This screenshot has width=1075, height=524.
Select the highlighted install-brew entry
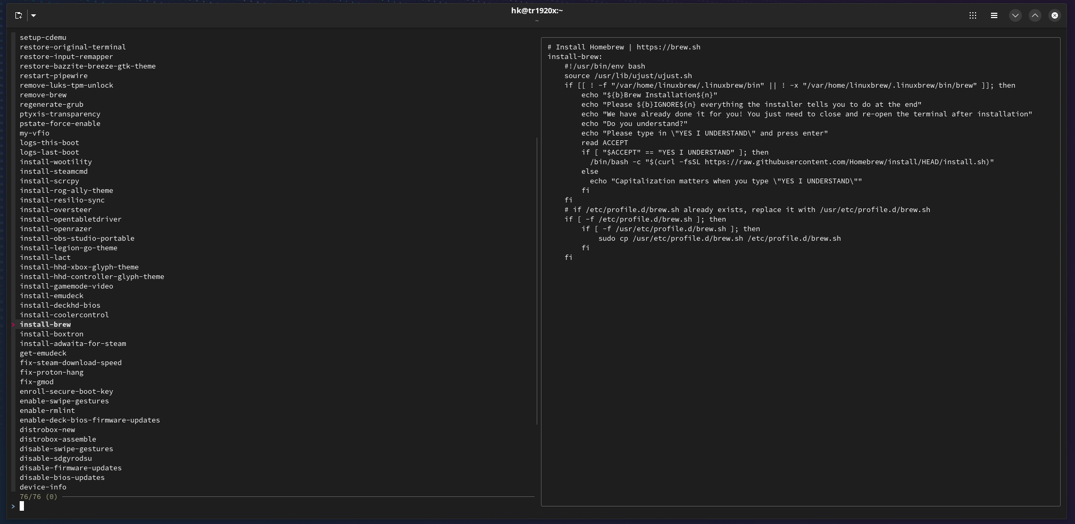pyautogui.click(x=45, y=325)
